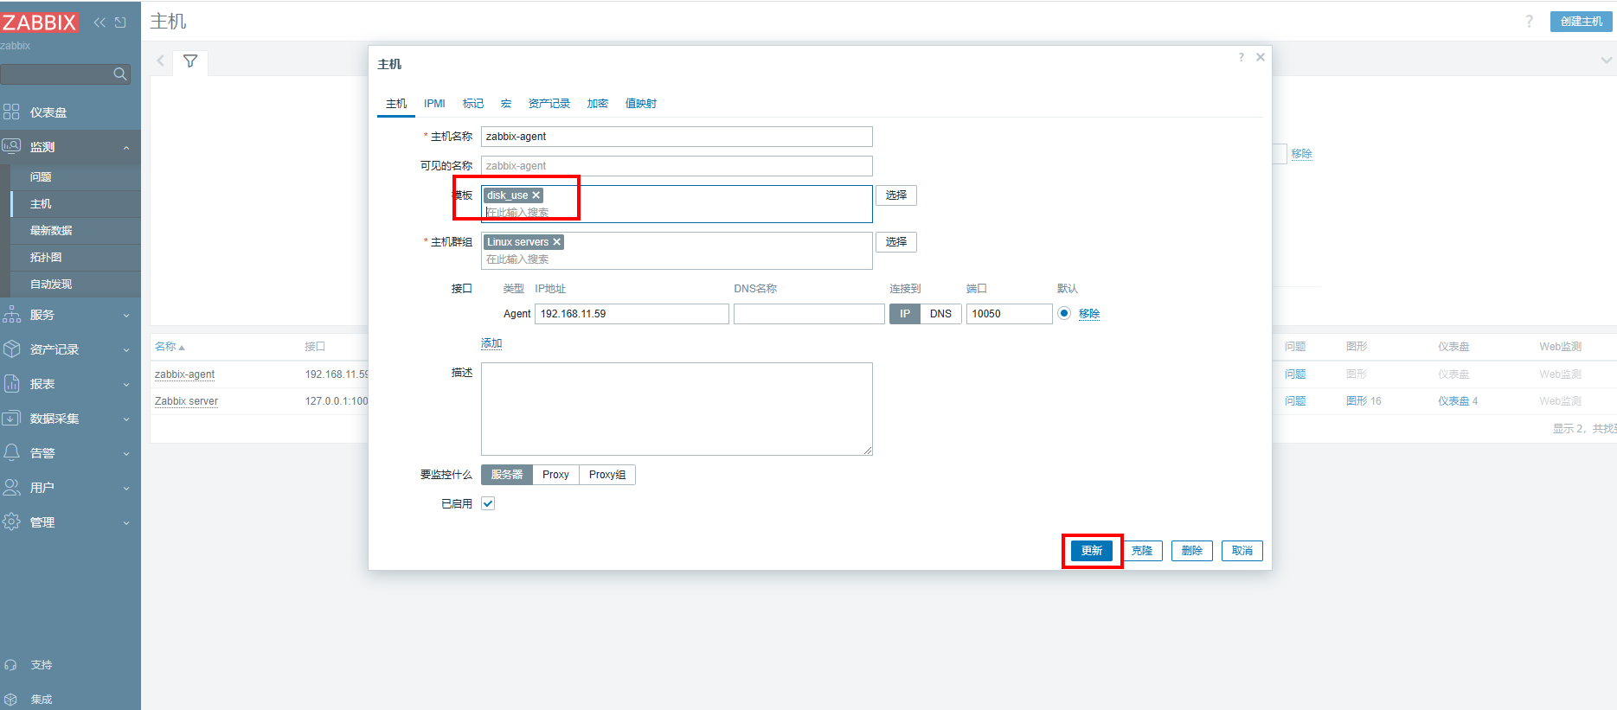Screen dimensions: 1617x710
Task: Collapse the sidebar with the double-arrow icon
Action: coord(99,22)
